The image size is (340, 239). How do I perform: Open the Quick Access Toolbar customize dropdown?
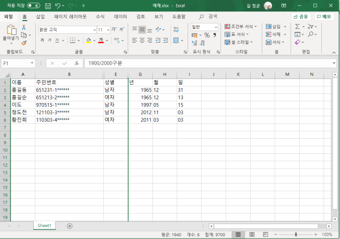tap(83, 6)
